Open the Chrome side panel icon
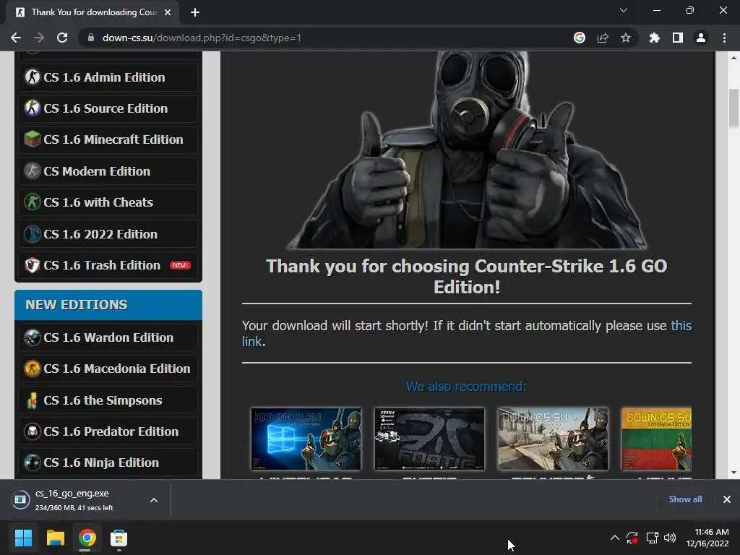 pos(678,38)
